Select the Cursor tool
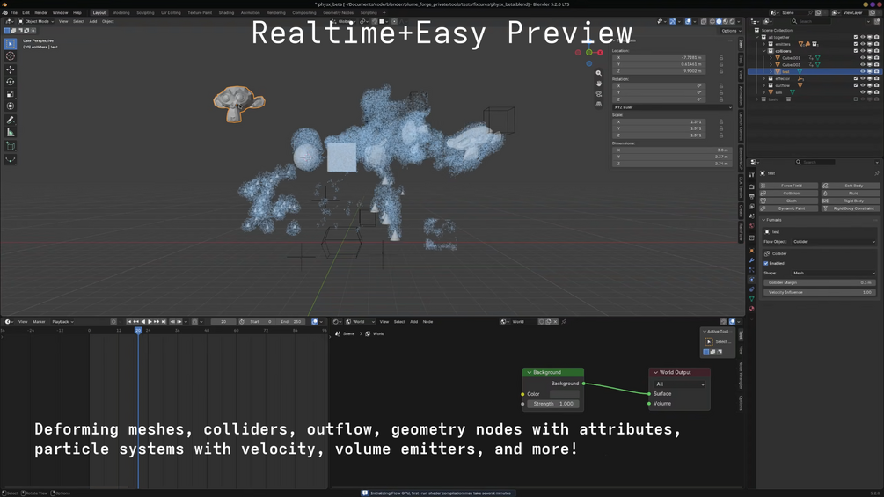The image size is (884, 497). click(11, 55)
